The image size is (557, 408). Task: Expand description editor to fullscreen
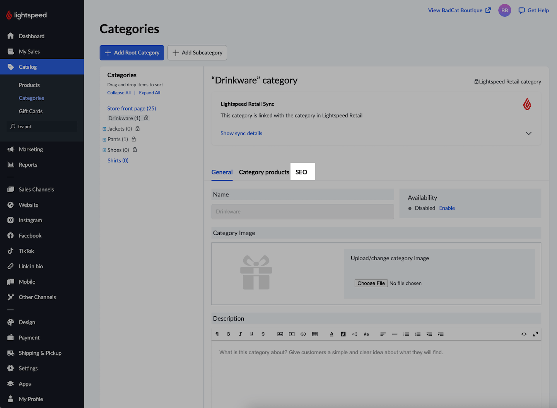coord(535,334)
